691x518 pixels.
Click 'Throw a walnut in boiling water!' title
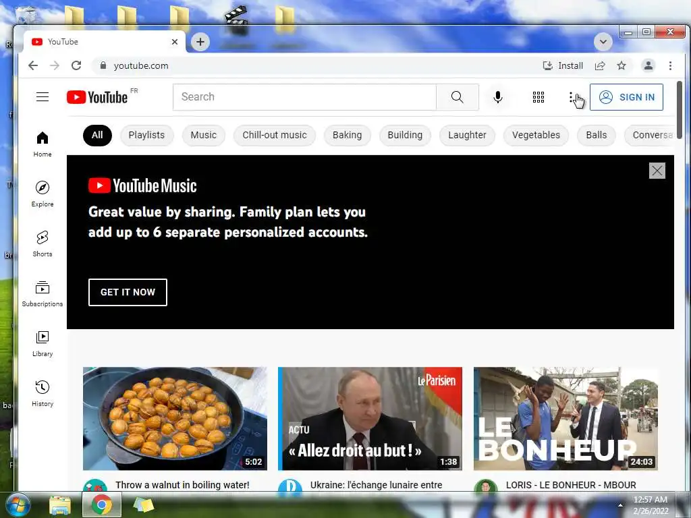(x=182, y=485)
